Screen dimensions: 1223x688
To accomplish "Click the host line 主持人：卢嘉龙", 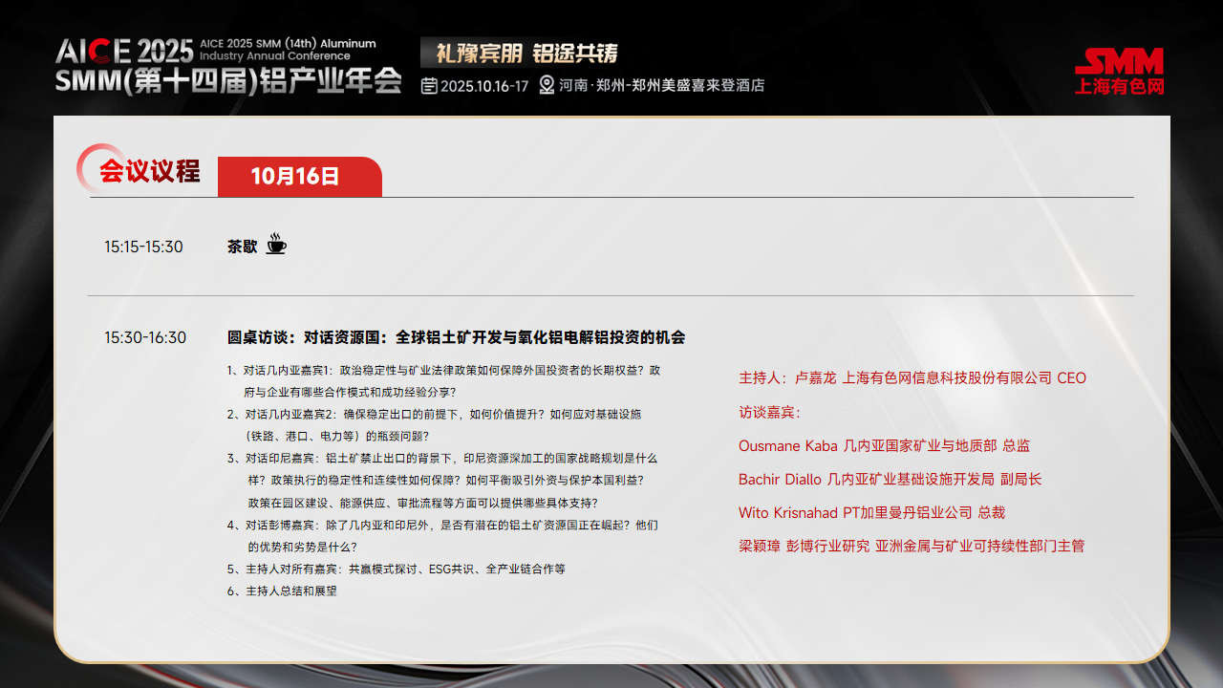I will 912,378.
